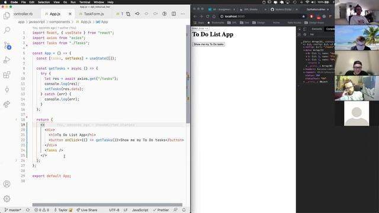This screenshot has width=379, height=213.
Task: Close the App.js editor tab
Action: click(x=70, y=14)
